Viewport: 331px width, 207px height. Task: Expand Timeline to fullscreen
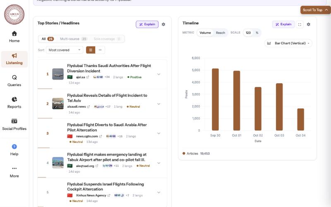pos(300,24)
